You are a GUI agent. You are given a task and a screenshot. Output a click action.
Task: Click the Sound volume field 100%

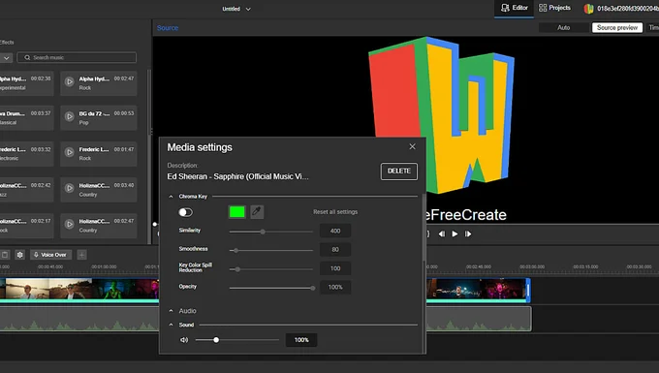click(301, 340)
